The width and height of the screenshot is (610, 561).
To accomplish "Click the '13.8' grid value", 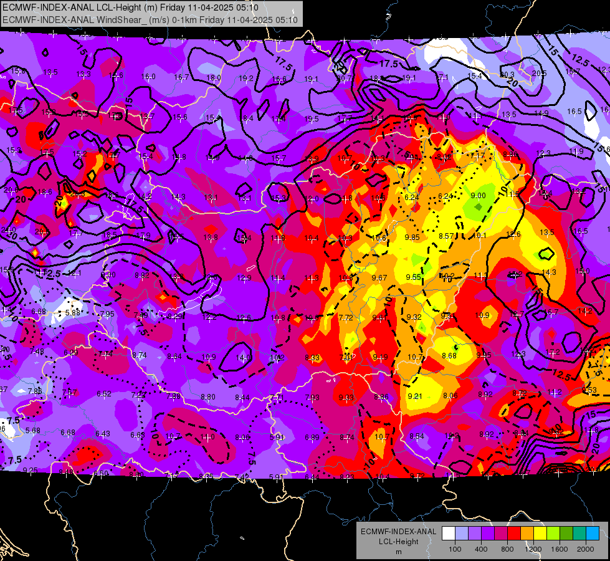I will (x=211, y=237).
